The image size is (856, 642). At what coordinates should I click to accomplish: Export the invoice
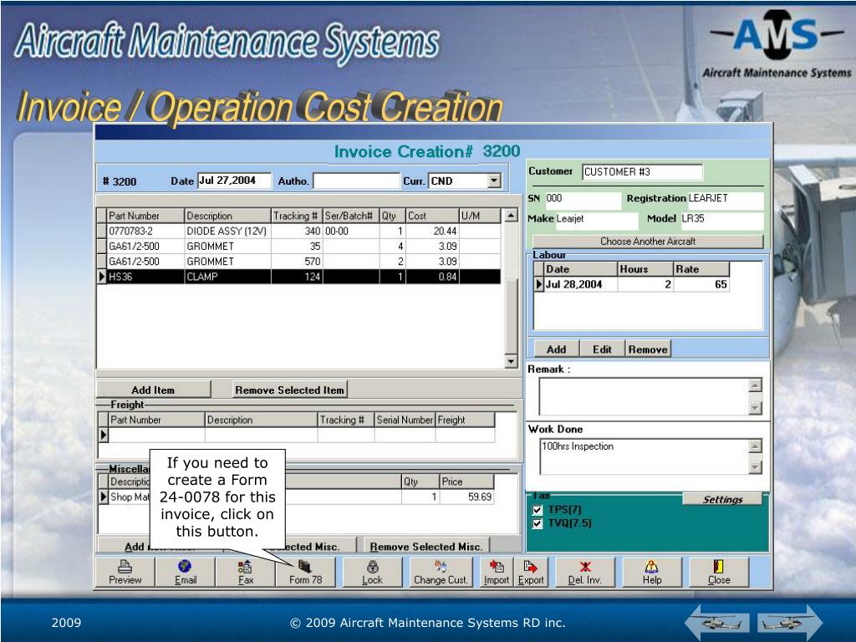(531, 572)
